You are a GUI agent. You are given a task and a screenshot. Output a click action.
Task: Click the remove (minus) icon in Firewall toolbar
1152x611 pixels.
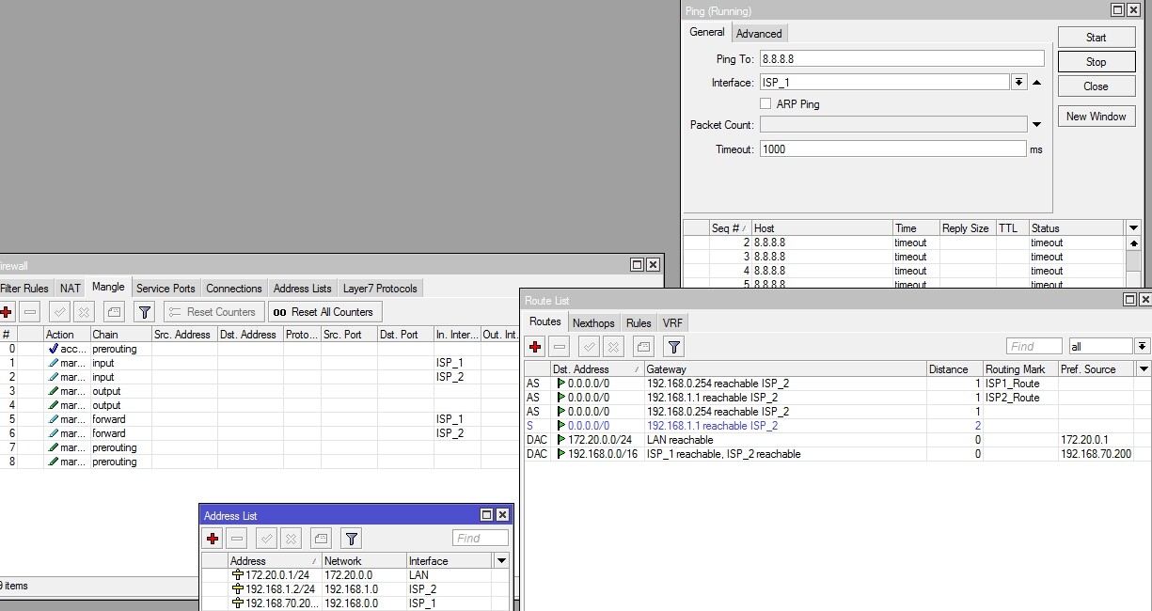(30, 312)
